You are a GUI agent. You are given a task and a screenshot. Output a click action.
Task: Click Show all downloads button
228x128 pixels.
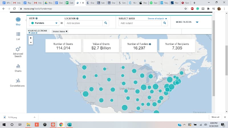[x=215, y=117]
